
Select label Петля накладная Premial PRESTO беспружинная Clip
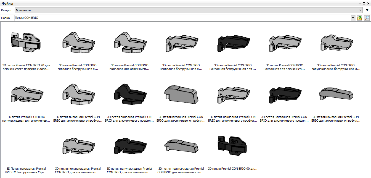(x=26, y=171)
